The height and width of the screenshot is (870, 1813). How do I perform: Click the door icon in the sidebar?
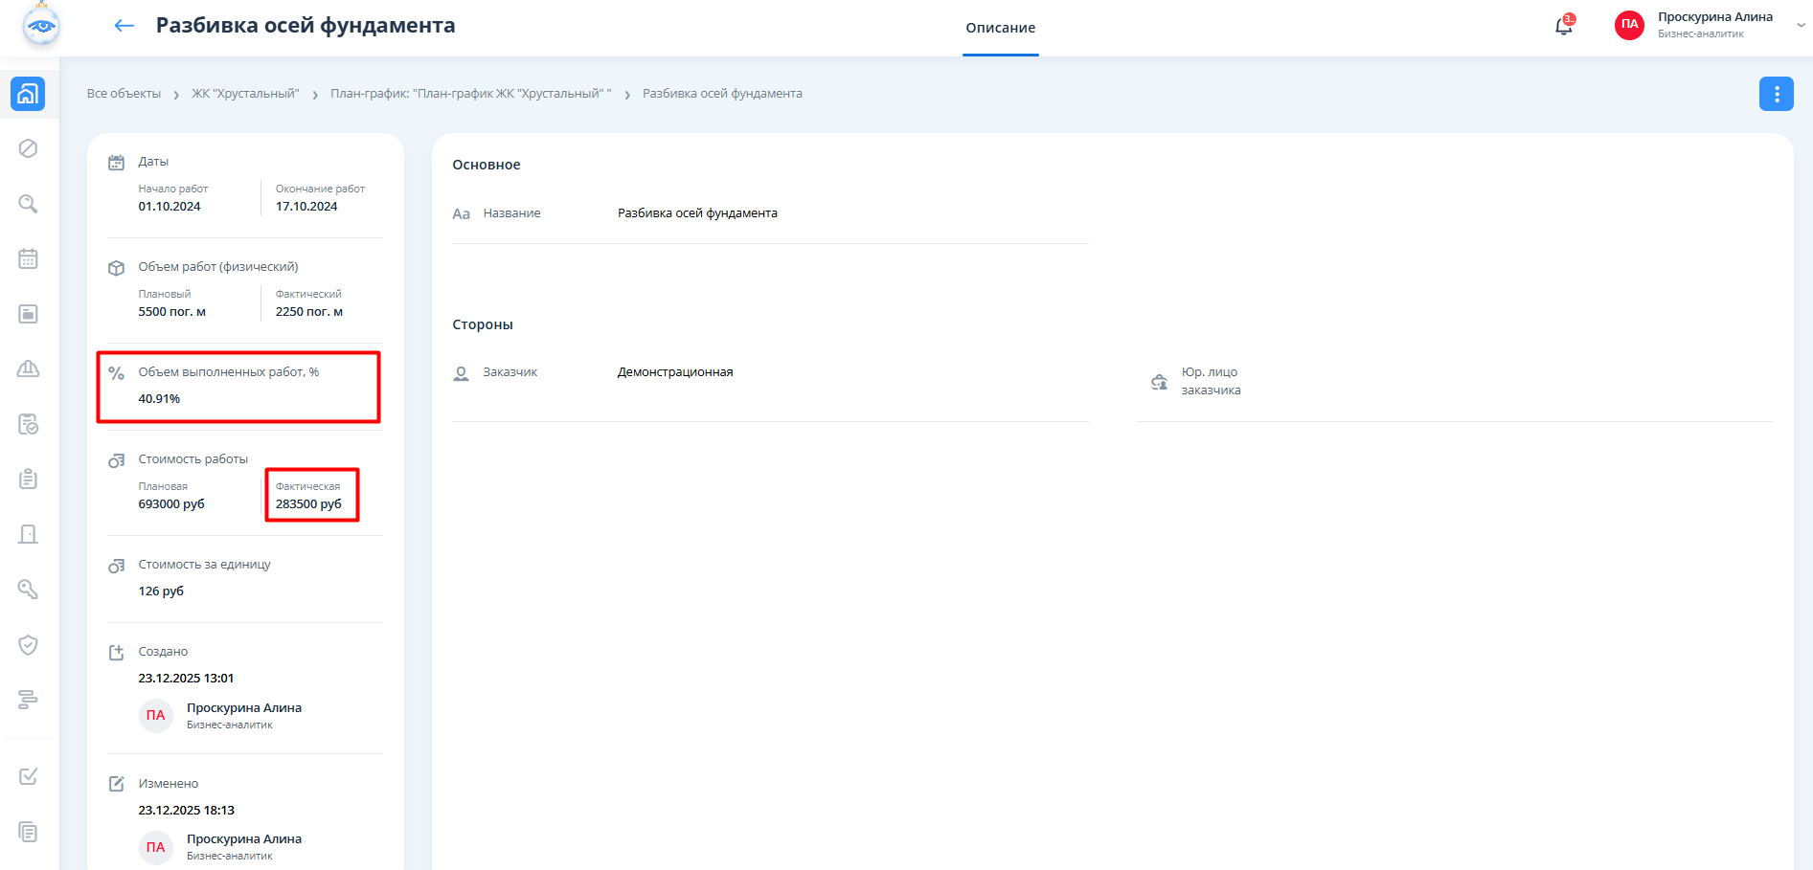click(x=29, y=534)
